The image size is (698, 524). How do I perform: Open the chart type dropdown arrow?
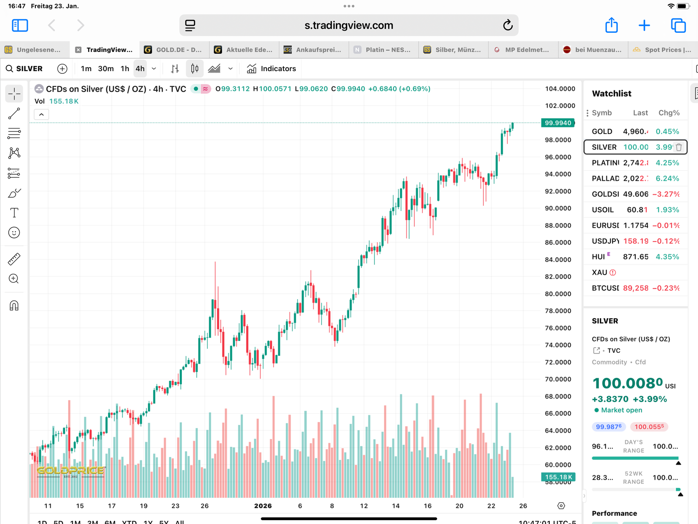click(230, 69)
